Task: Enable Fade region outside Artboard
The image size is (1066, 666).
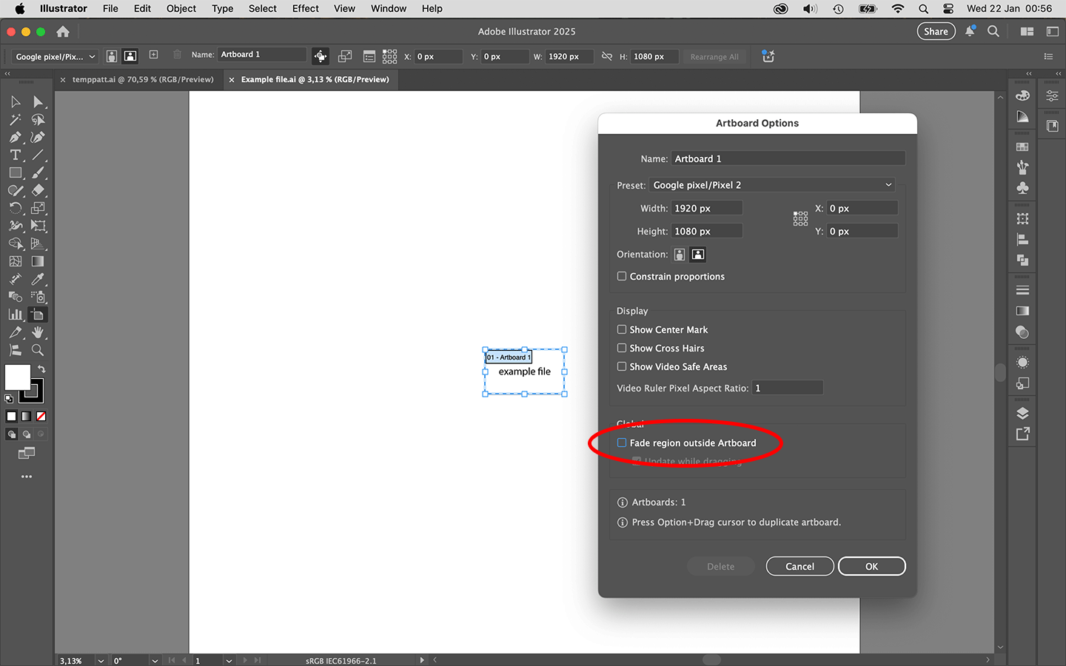Action: click(621, 443)
